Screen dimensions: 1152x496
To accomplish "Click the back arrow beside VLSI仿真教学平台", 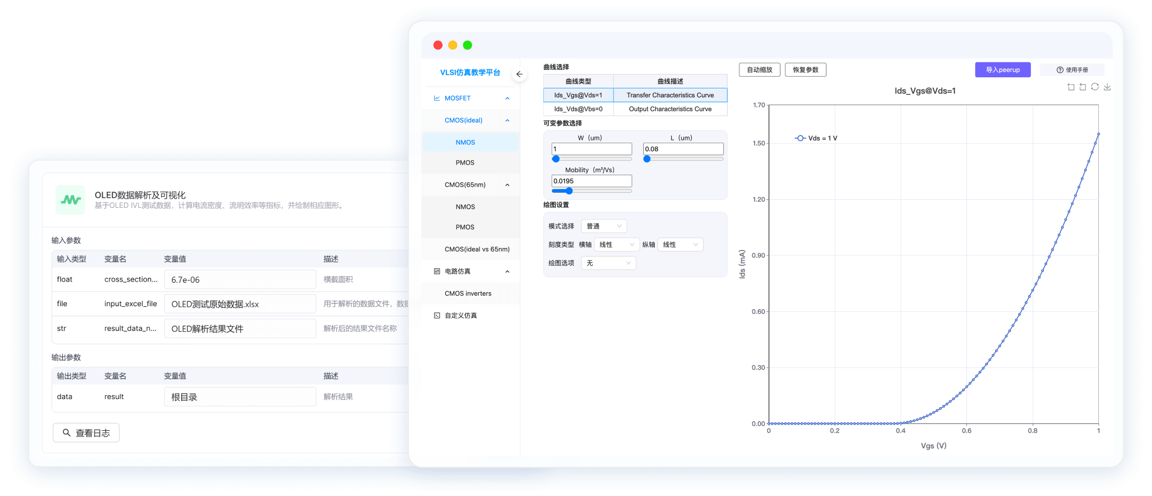I will click(519, 74).
